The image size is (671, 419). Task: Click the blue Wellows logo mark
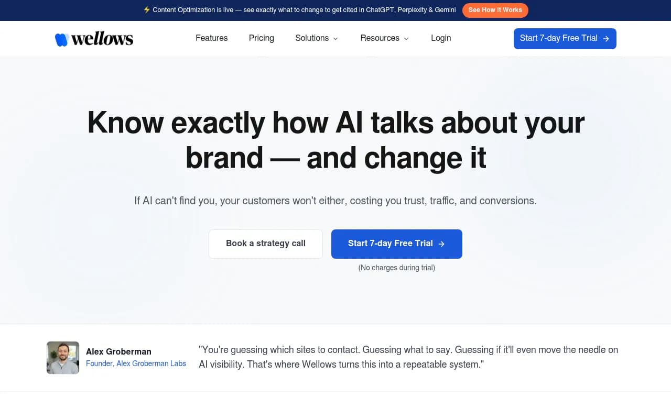coord(62,39)
